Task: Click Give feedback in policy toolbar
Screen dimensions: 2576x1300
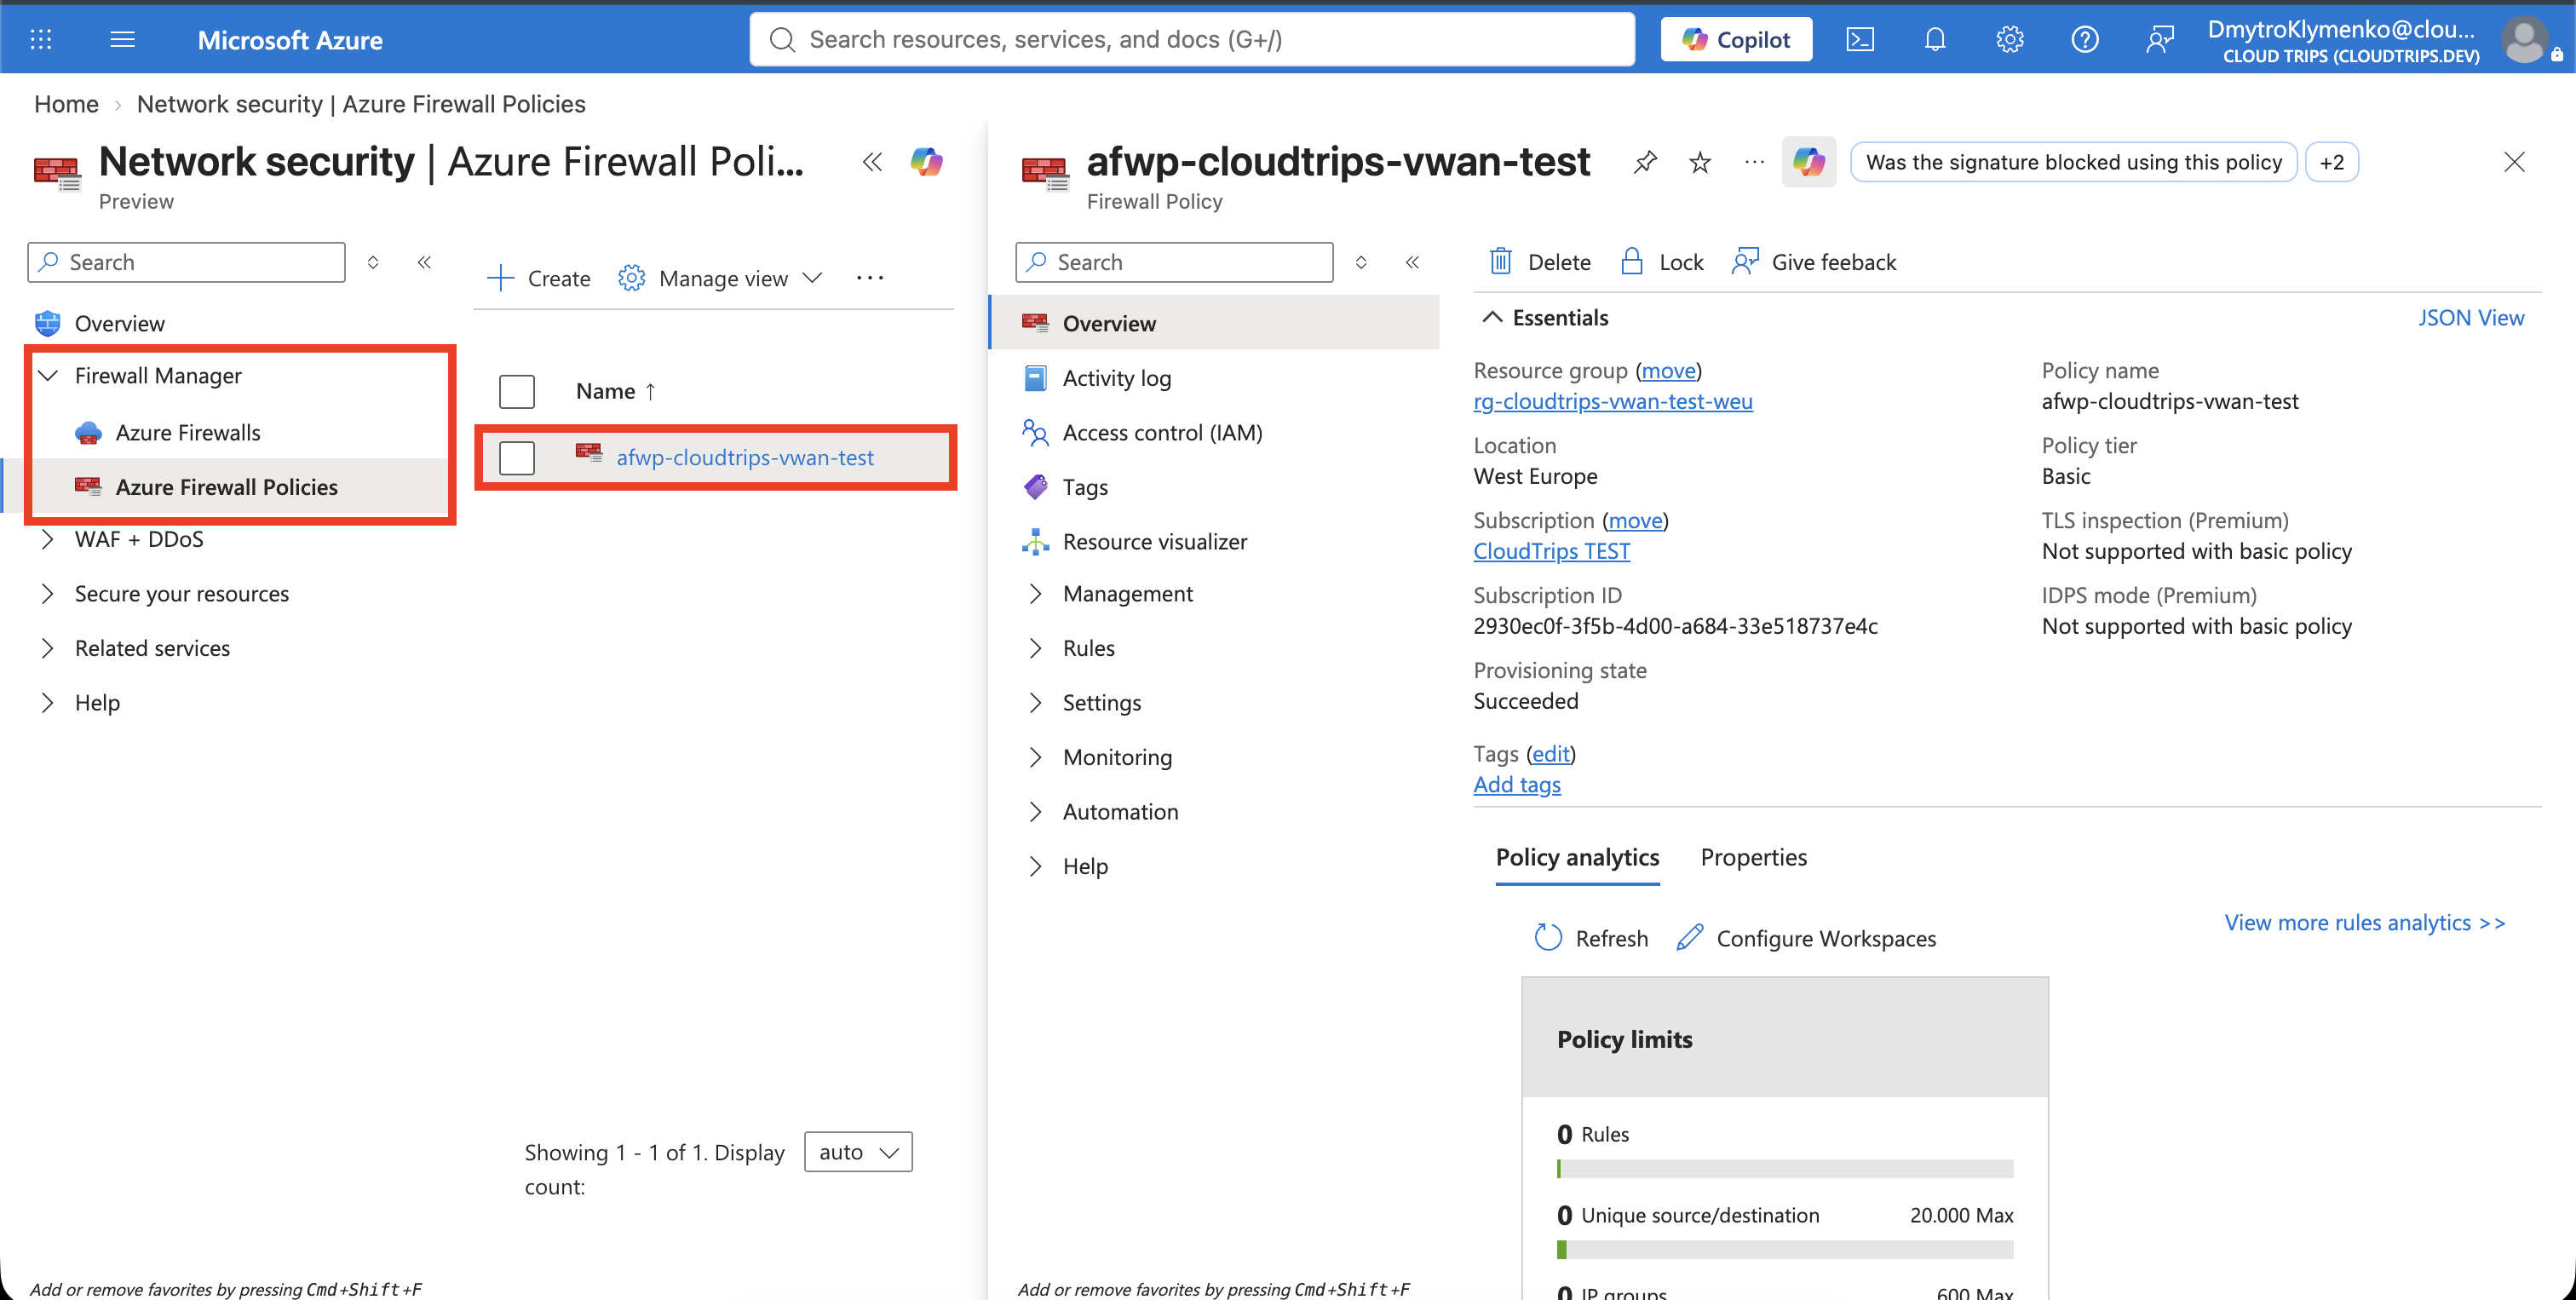Action: [1814, 262]
